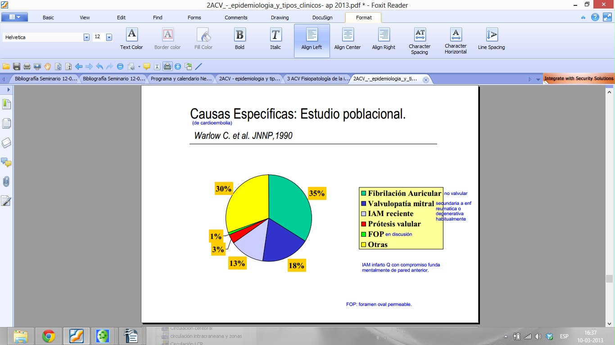615x345 pixels.
Task: Click Integrate with Security Solutions banner
Action: click(579, 79)
